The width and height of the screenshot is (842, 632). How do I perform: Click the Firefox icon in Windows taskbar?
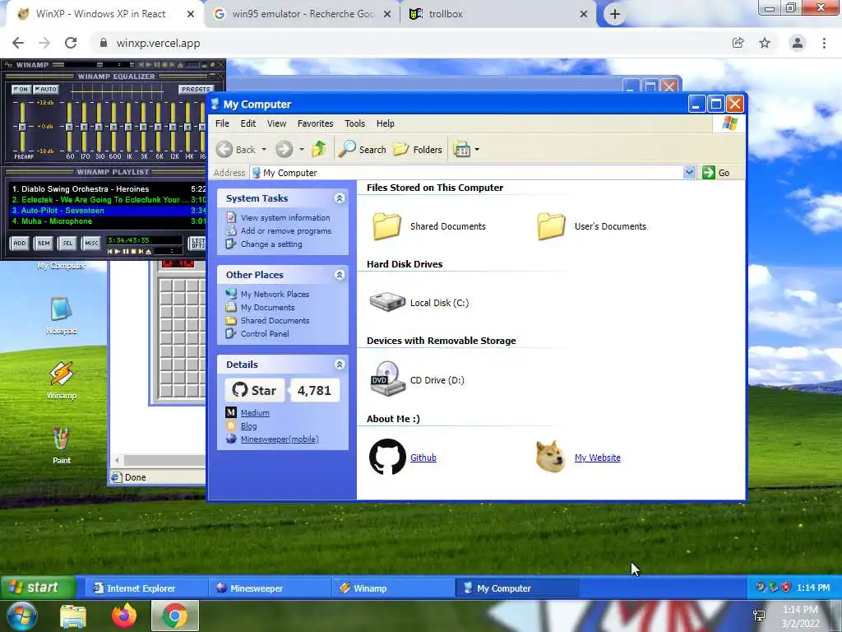tap(124, 616)
